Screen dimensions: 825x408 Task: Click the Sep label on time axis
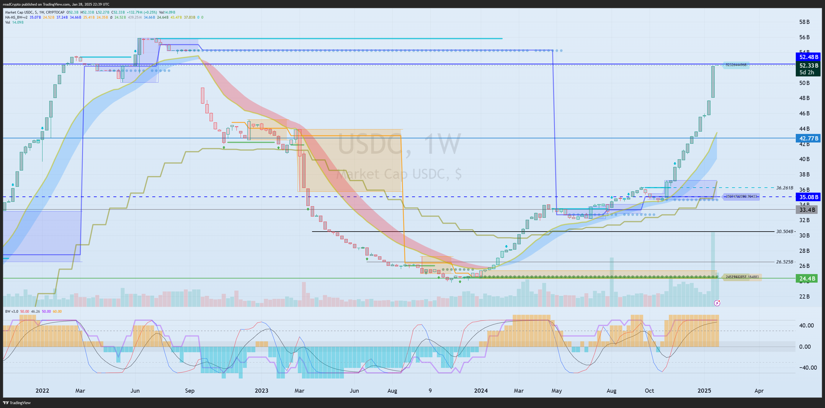click(x=189, y=391)
